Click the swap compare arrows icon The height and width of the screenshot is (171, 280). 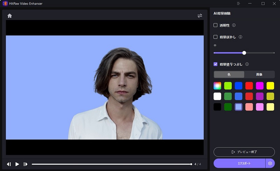[x=199, y=16]
